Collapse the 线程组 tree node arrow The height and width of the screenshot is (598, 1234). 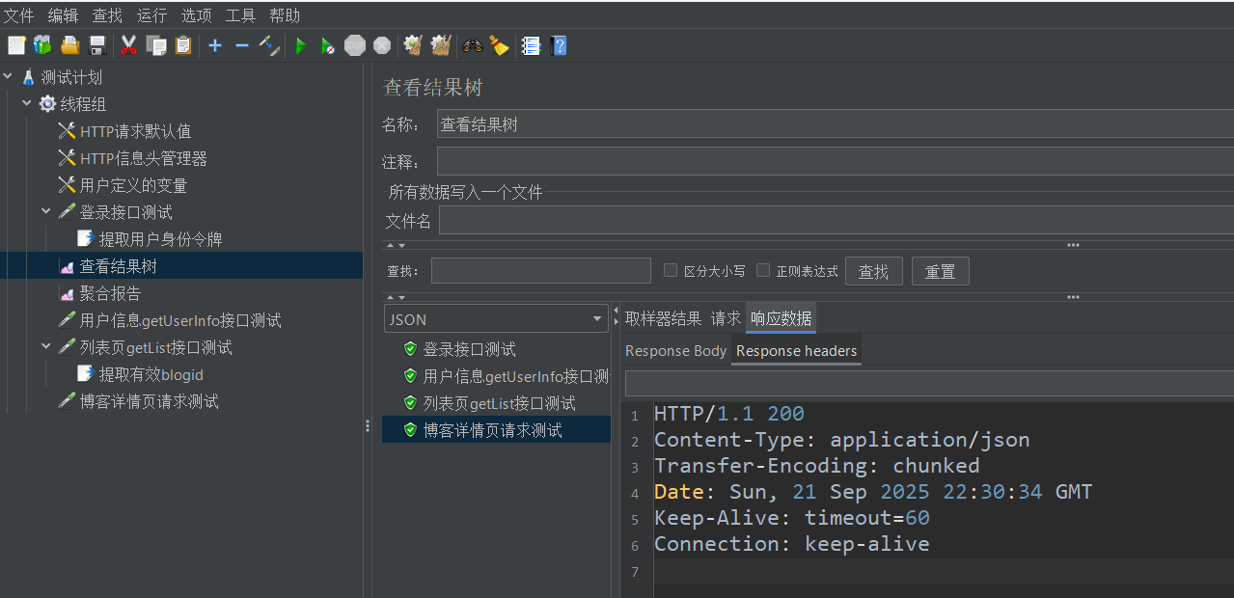(27, 103)
